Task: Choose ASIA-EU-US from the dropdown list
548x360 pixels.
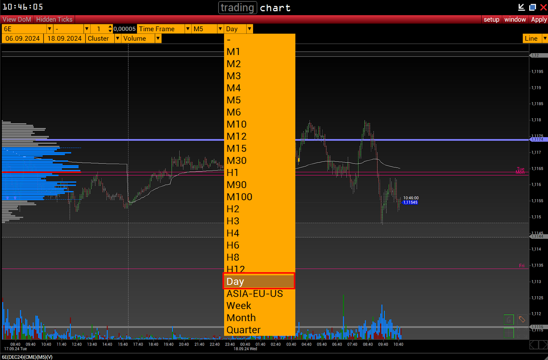Action: tap(254, 294)
